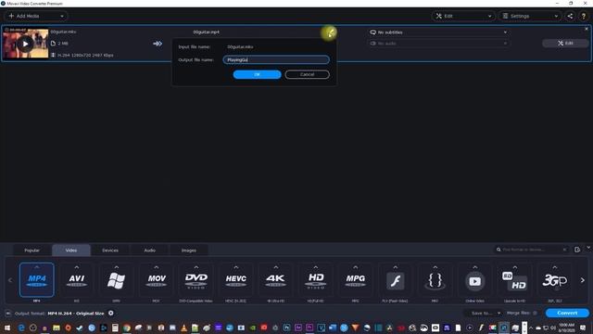Click the Find format or device search field
This screenshot has height=334, width=593.
pos(529,250)
